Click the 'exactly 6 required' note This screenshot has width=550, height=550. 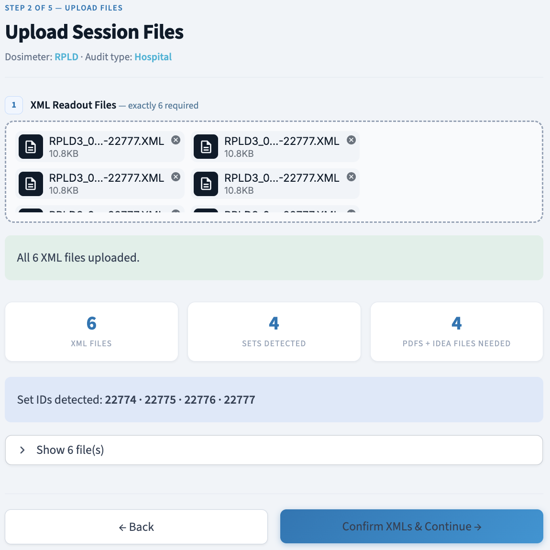click(x=163, y=106)
